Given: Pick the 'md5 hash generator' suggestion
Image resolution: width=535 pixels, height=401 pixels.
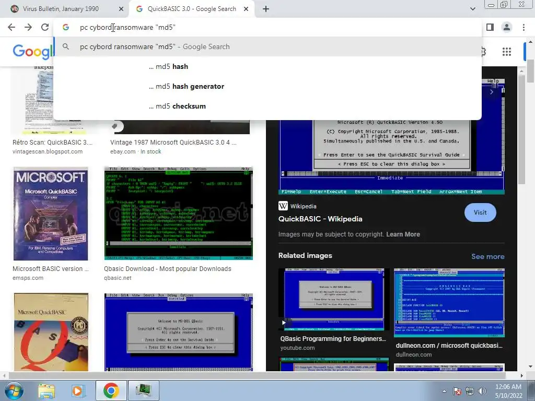Looking at the screenshot, I should [267, 86].
